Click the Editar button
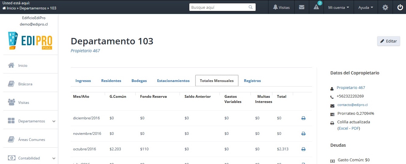Screen dimensions: 406x164 pyautogui.click(x=389, y=41)
